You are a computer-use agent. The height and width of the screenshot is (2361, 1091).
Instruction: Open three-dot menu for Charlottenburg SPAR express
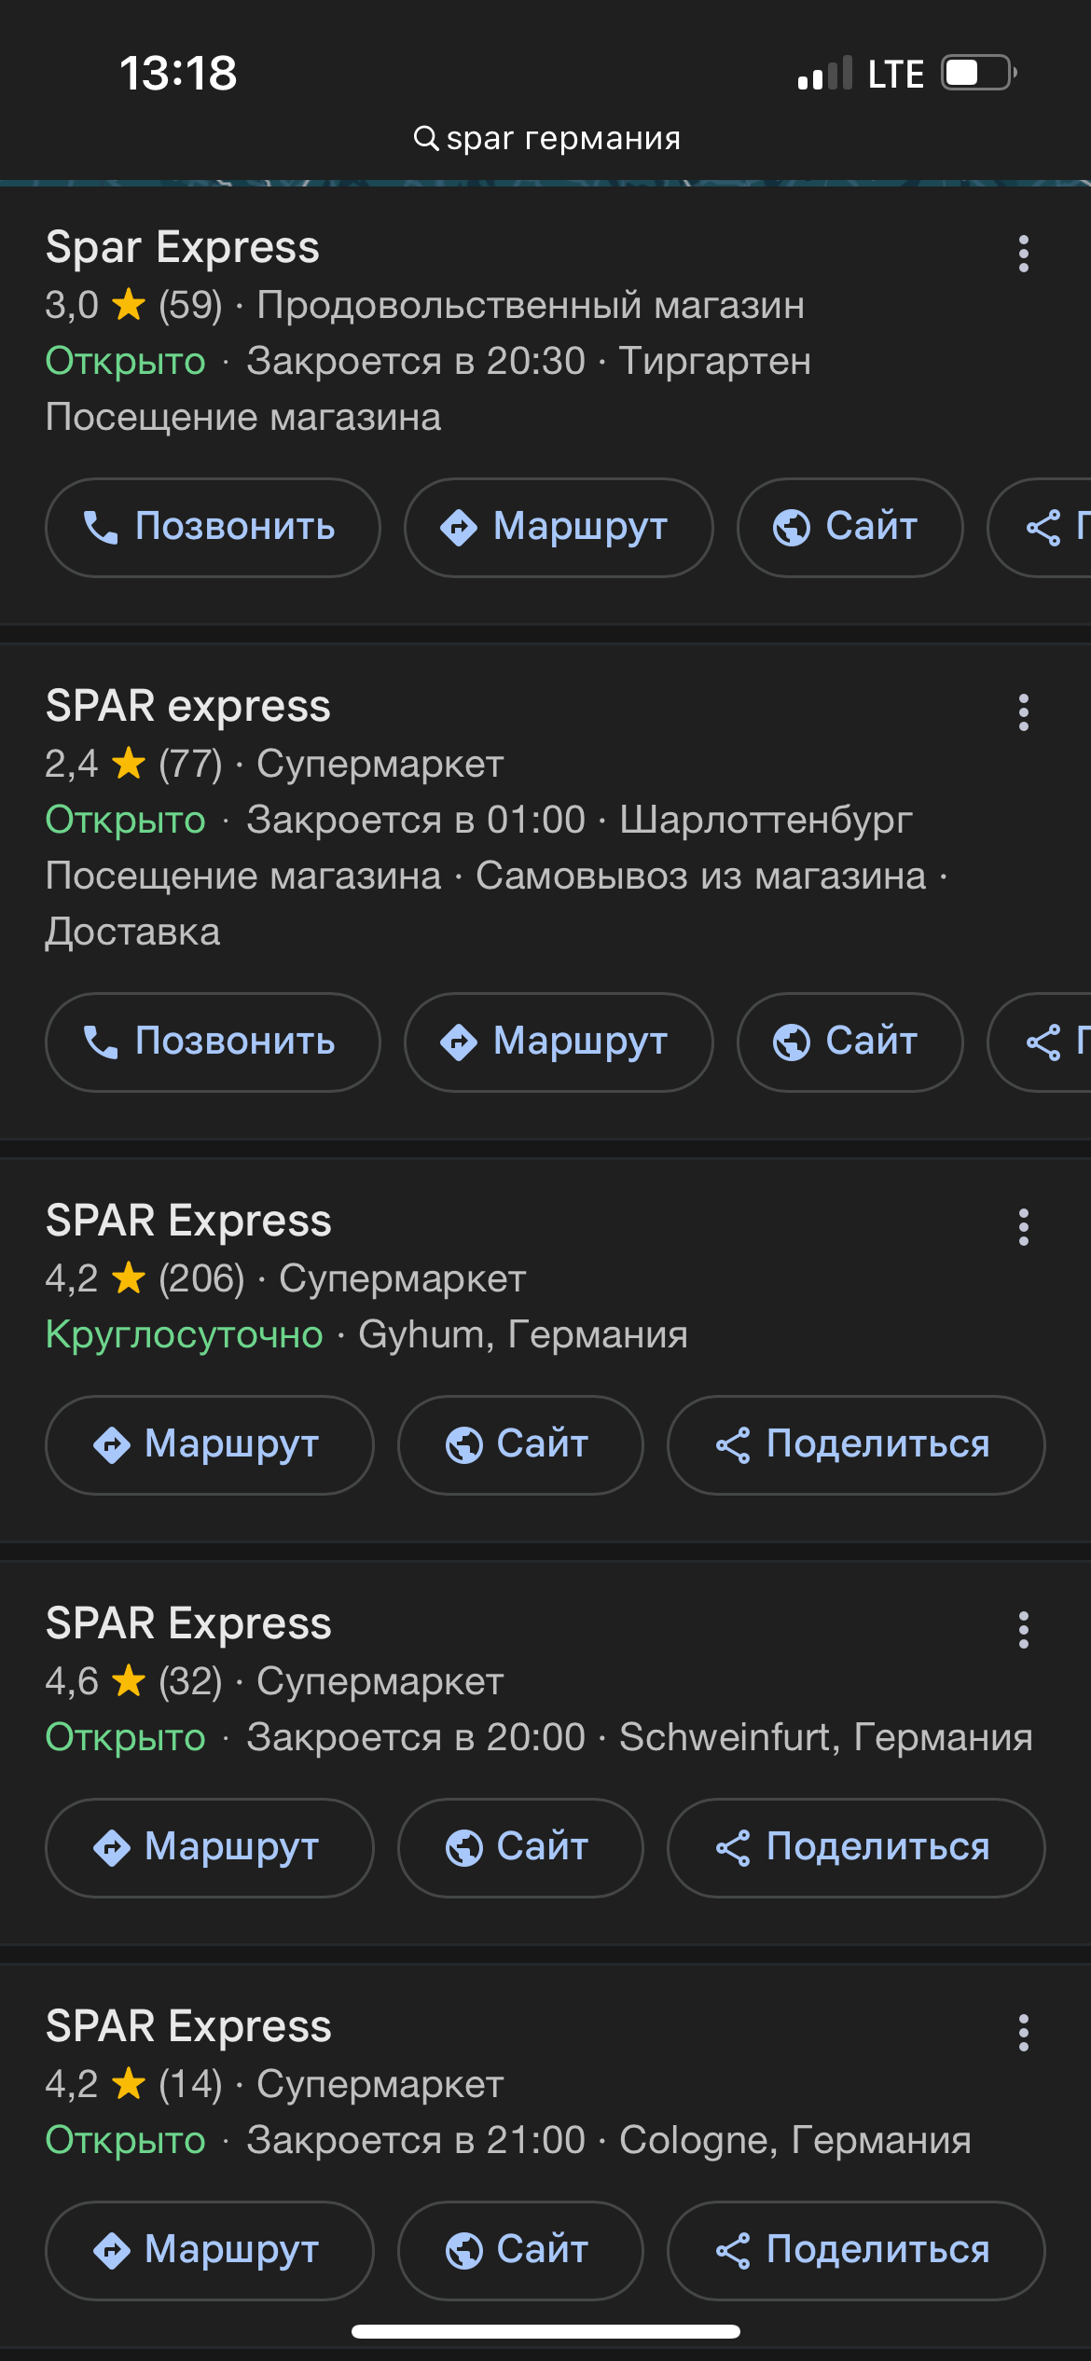click(x=1023, y=712)
